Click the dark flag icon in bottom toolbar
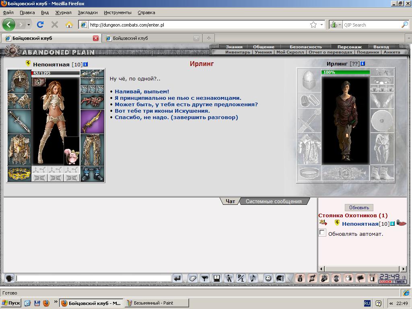This screenshot has width=412, height=309. [360, 278]
